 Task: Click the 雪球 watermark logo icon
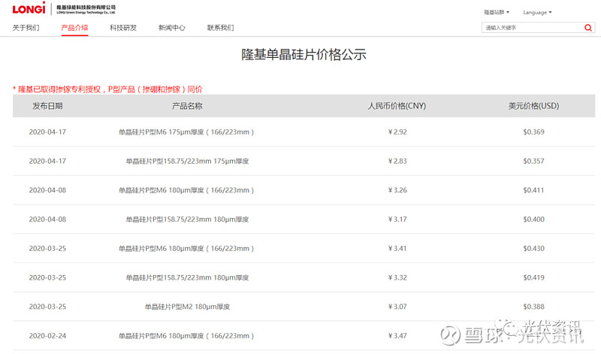pyautogui.click(x=450, y=335)
